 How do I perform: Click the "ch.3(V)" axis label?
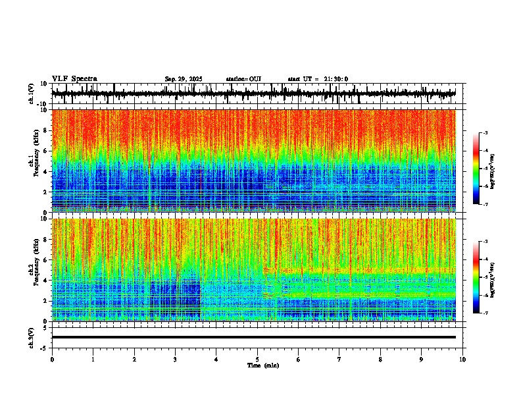click(31, 338)
